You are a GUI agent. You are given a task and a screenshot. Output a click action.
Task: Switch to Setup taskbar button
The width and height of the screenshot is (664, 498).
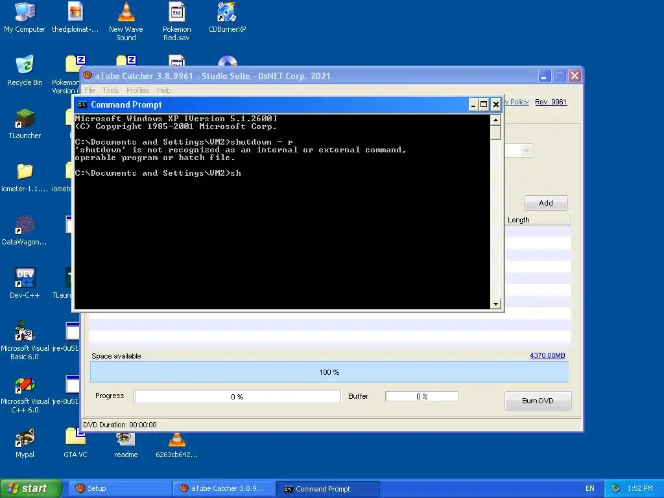[120, 488]
